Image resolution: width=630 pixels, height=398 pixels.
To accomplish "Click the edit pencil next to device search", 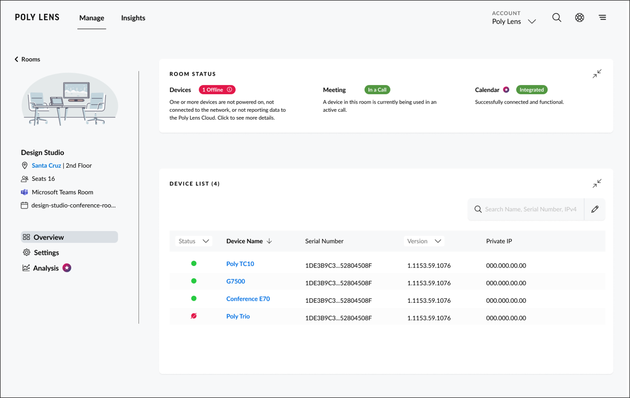I will click(x=594, y=209).
